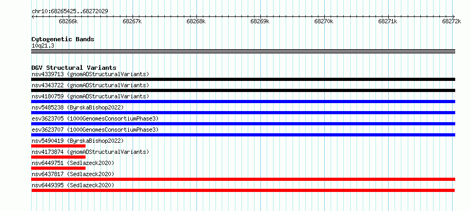Click the 68271k ruler tick label

coord(388,21)
